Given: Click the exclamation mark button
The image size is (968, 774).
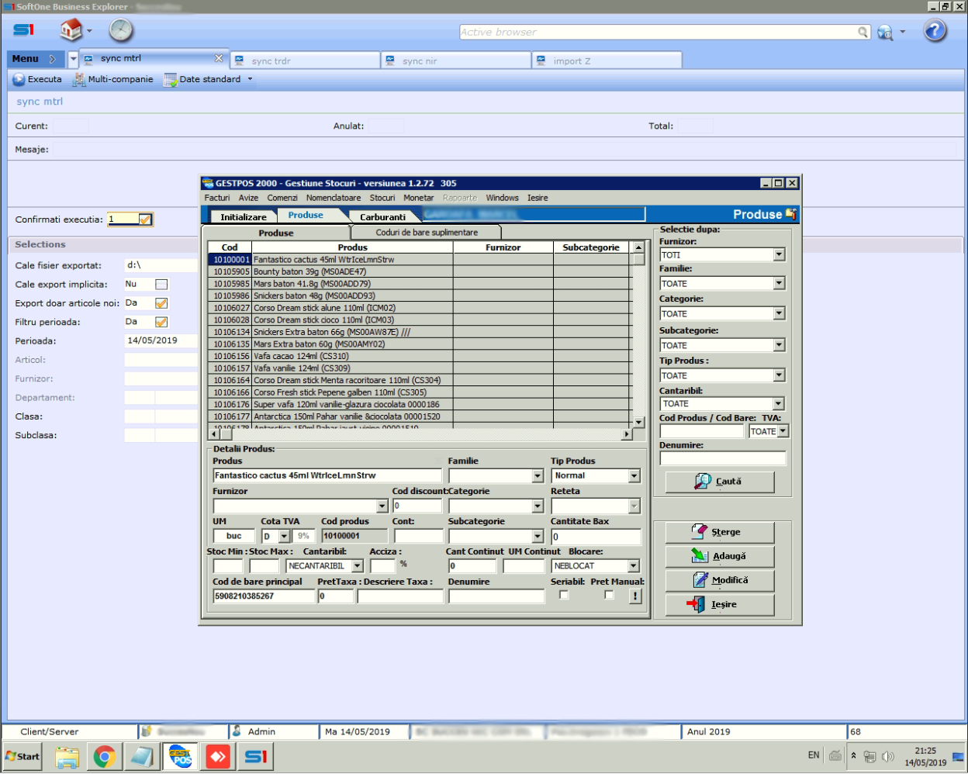Looking at the screenshot, I should click(635, 596).
